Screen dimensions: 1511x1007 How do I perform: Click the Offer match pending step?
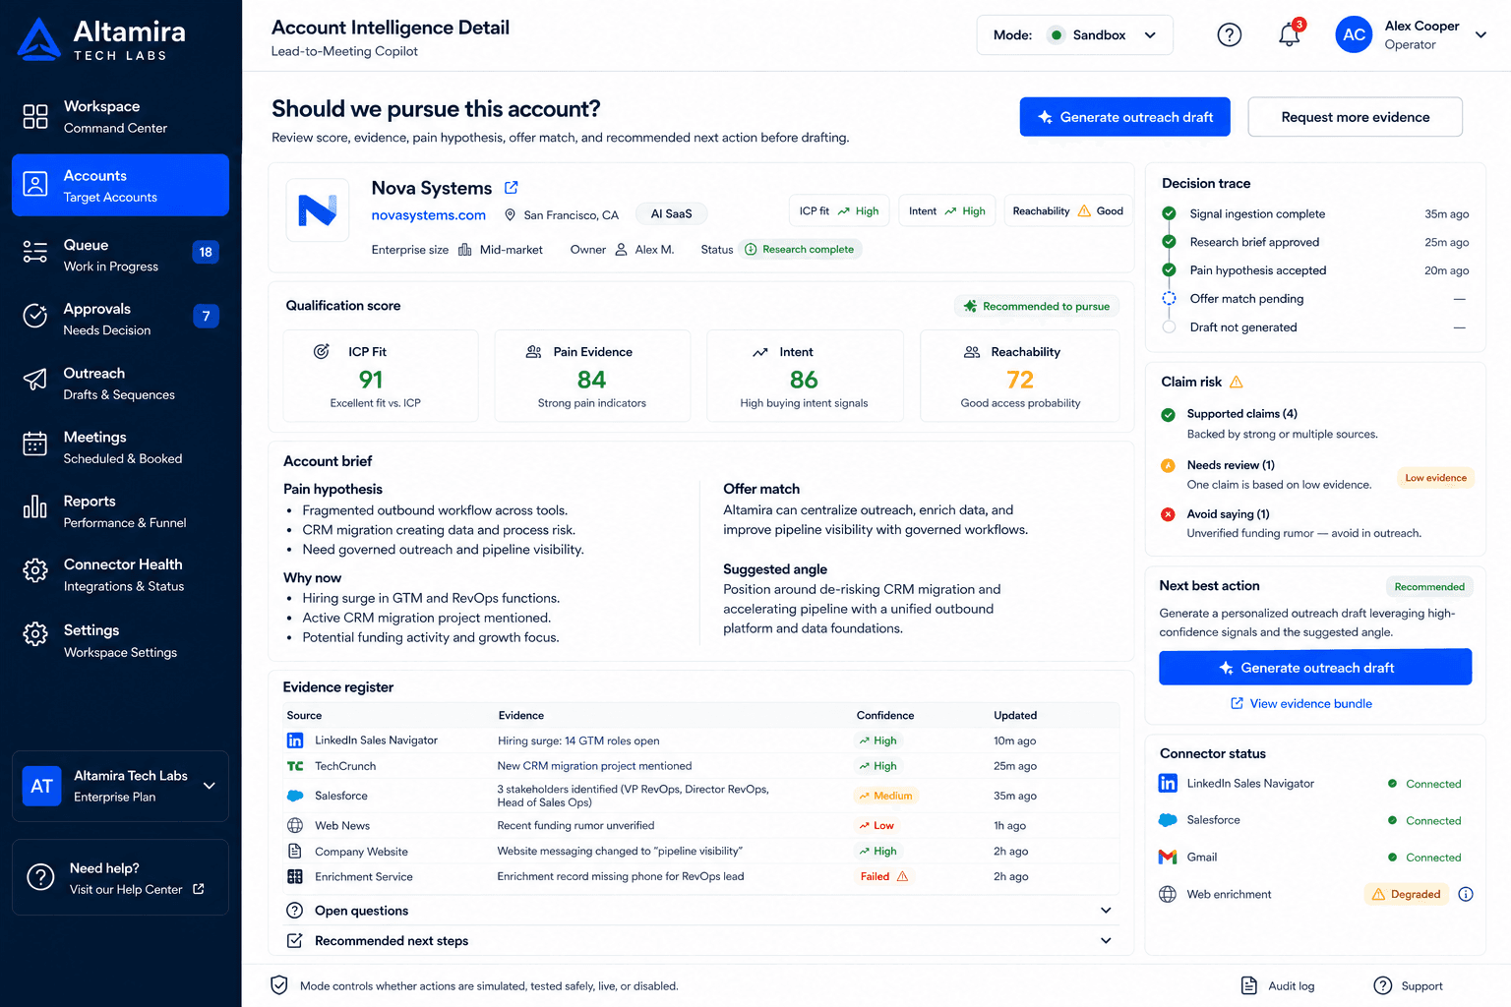point(1246,299)
